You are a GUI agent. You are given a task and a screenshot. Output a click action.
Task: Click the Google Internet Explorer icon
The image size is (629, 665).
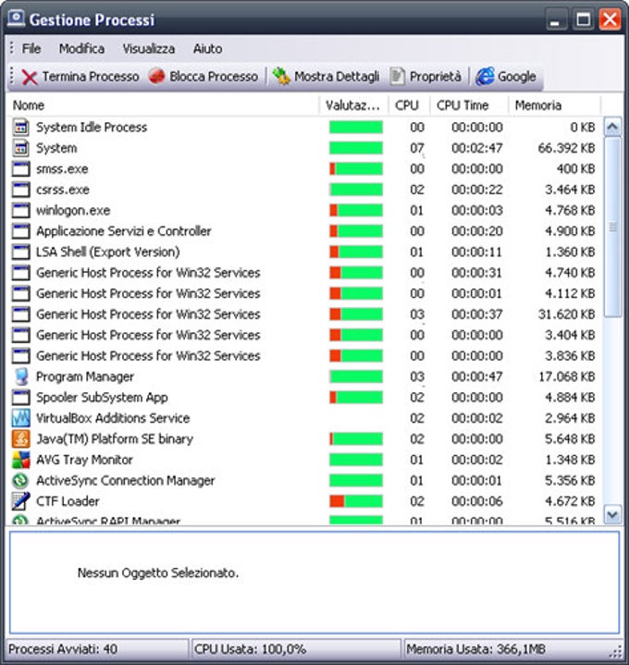[x=485, y=77]
